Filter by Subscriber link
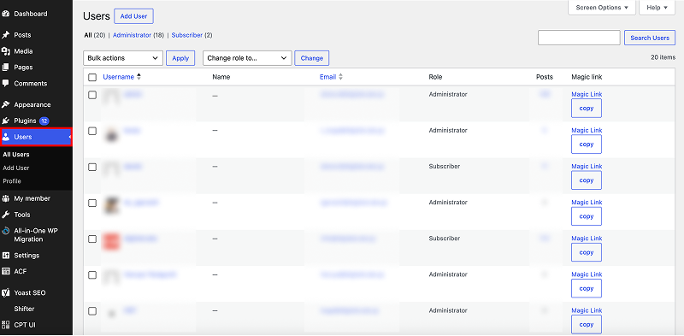This screenshot has width=684, height=336. point(187,35)
